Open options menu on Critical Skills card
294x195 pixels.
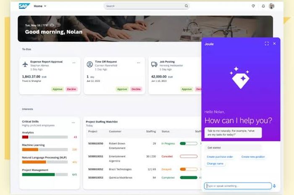point(73,123)
